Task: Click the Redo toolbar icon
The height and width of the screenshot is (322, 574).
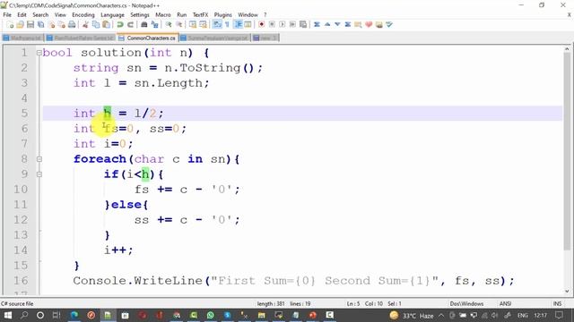Action: click(130, 24)
